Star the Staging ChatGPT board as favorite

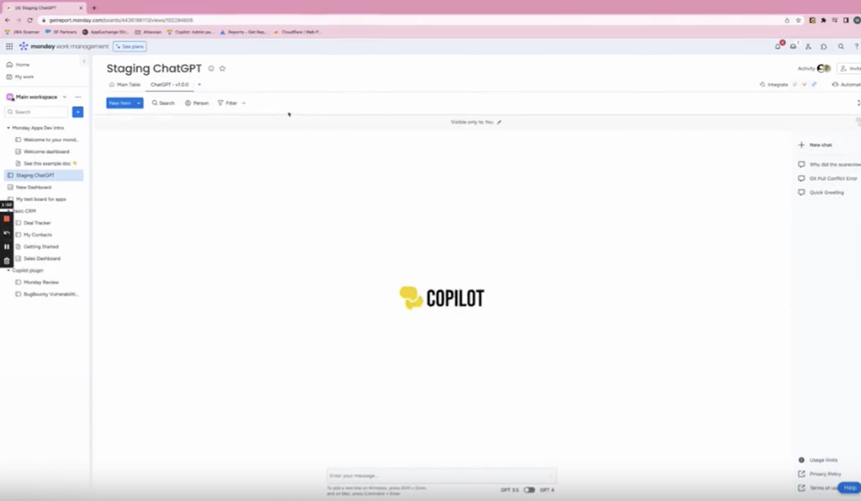coord(223,68)
